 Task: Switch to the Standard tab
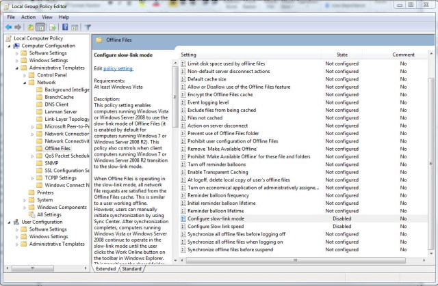click(131, 269)
